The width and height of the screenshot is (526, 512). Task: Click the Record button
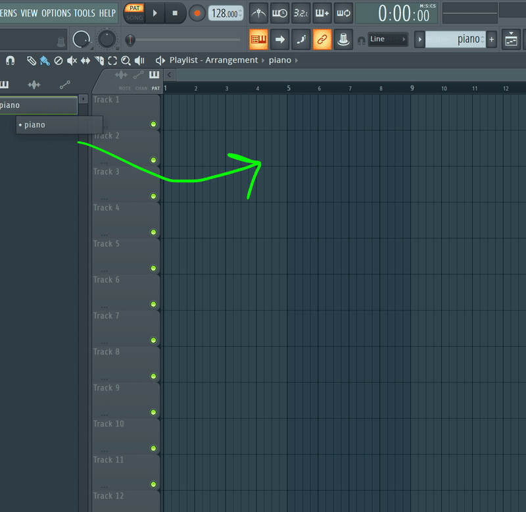coord(197,13)
